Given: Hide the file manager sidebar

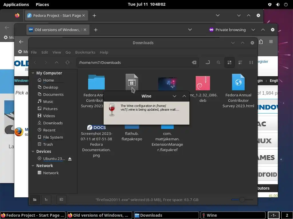Looking at the screenshot, I should pos(61,200).
